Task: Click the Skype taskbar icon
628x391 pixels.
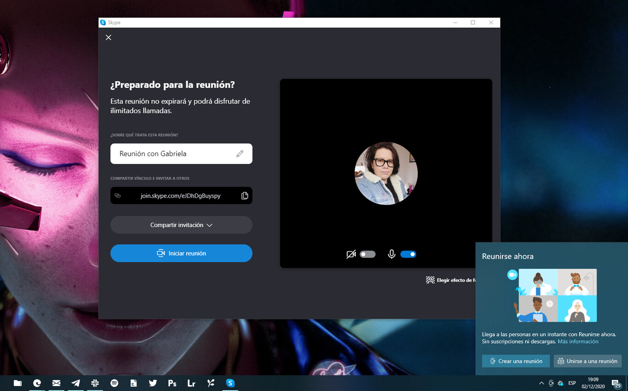Action: 230,383
